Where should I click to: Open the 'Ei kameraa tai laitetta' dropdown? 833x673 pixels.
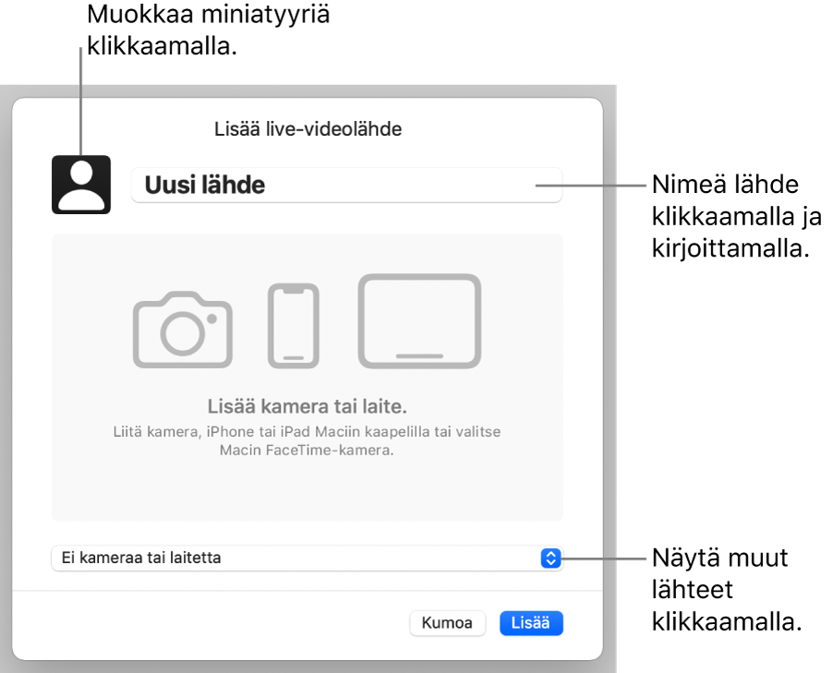click(307, 559)
